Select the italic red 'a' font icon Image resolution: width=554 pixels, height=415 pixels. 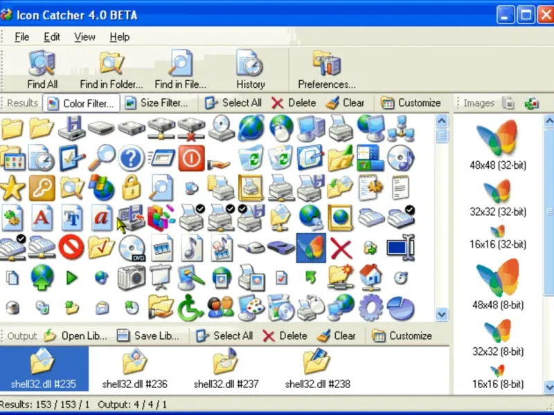point(101,218)
